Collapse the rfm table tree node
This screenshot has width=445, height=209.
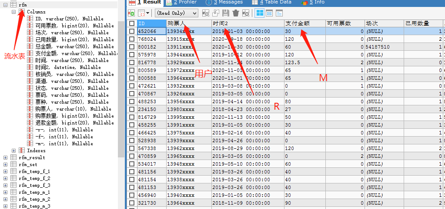pos(5,5)
